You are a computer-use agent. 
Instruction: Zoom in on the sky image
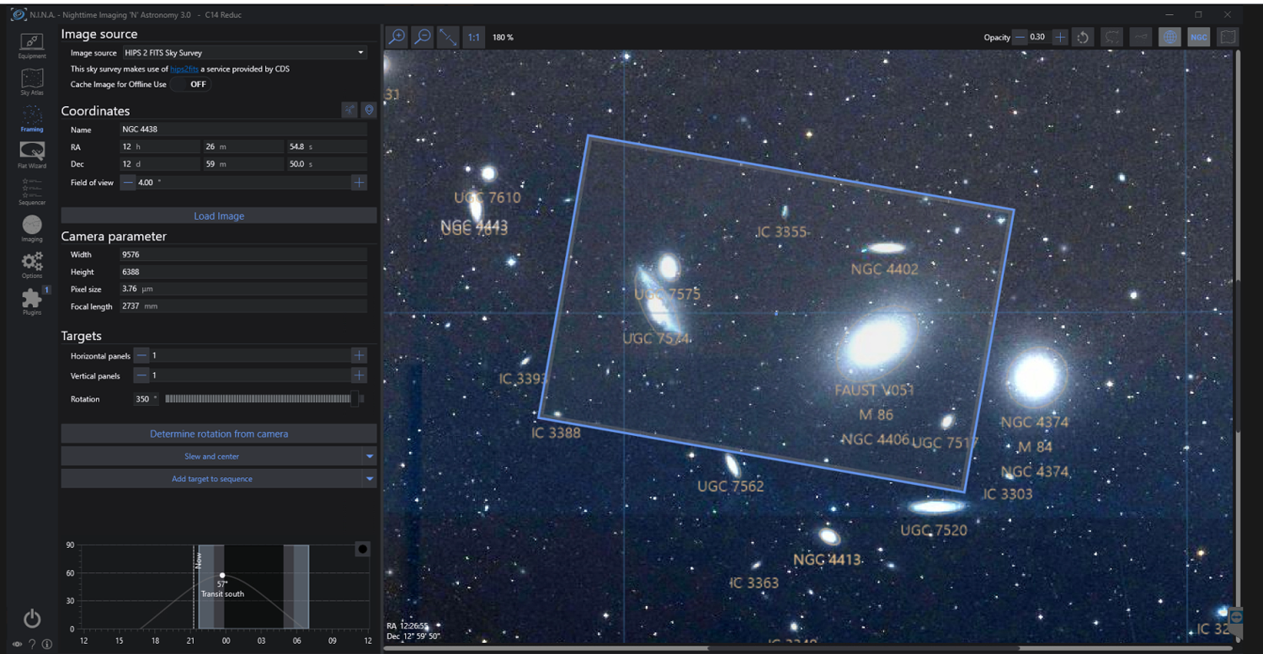(x=396, y=37)
